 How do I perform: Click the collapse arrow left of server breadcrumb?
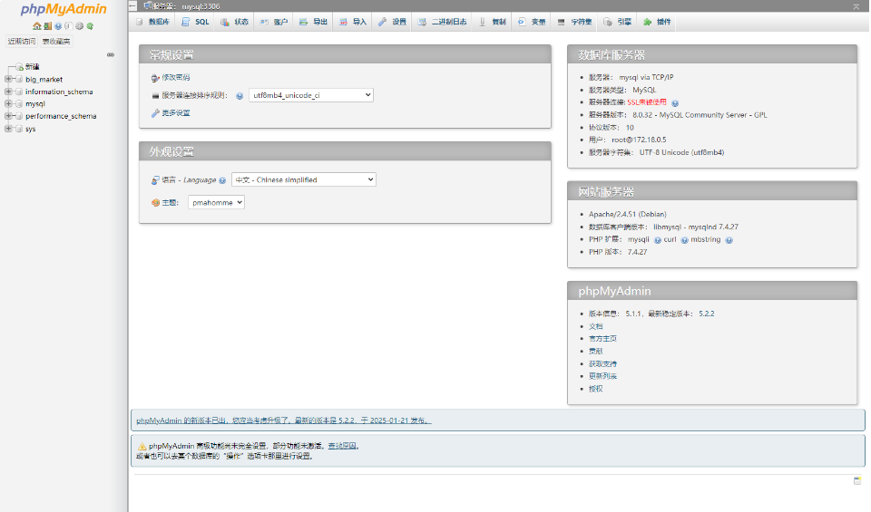click(x=132, y=6)
